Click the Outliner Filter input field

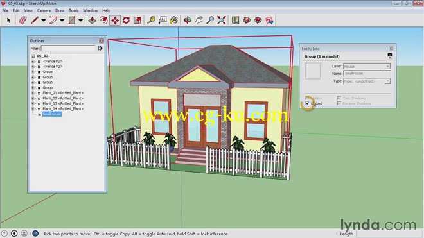pos(68,48)
